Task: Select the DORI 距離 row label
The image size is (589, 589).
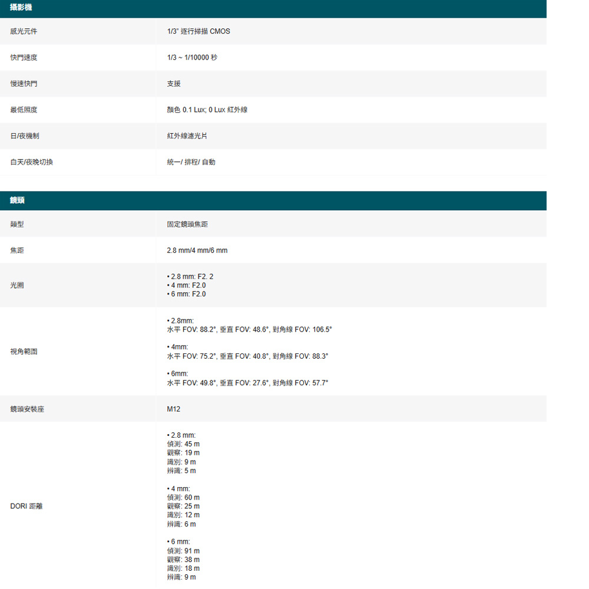Action: pyautogui.click(x=27, y=506)
